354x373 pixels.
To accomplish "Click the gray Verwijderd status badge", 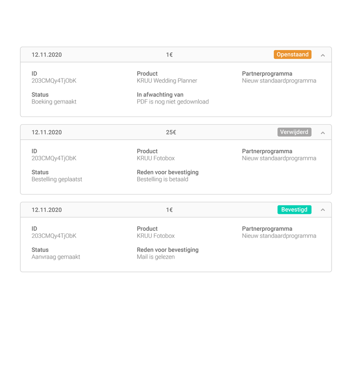I will (x=294, y=132).
